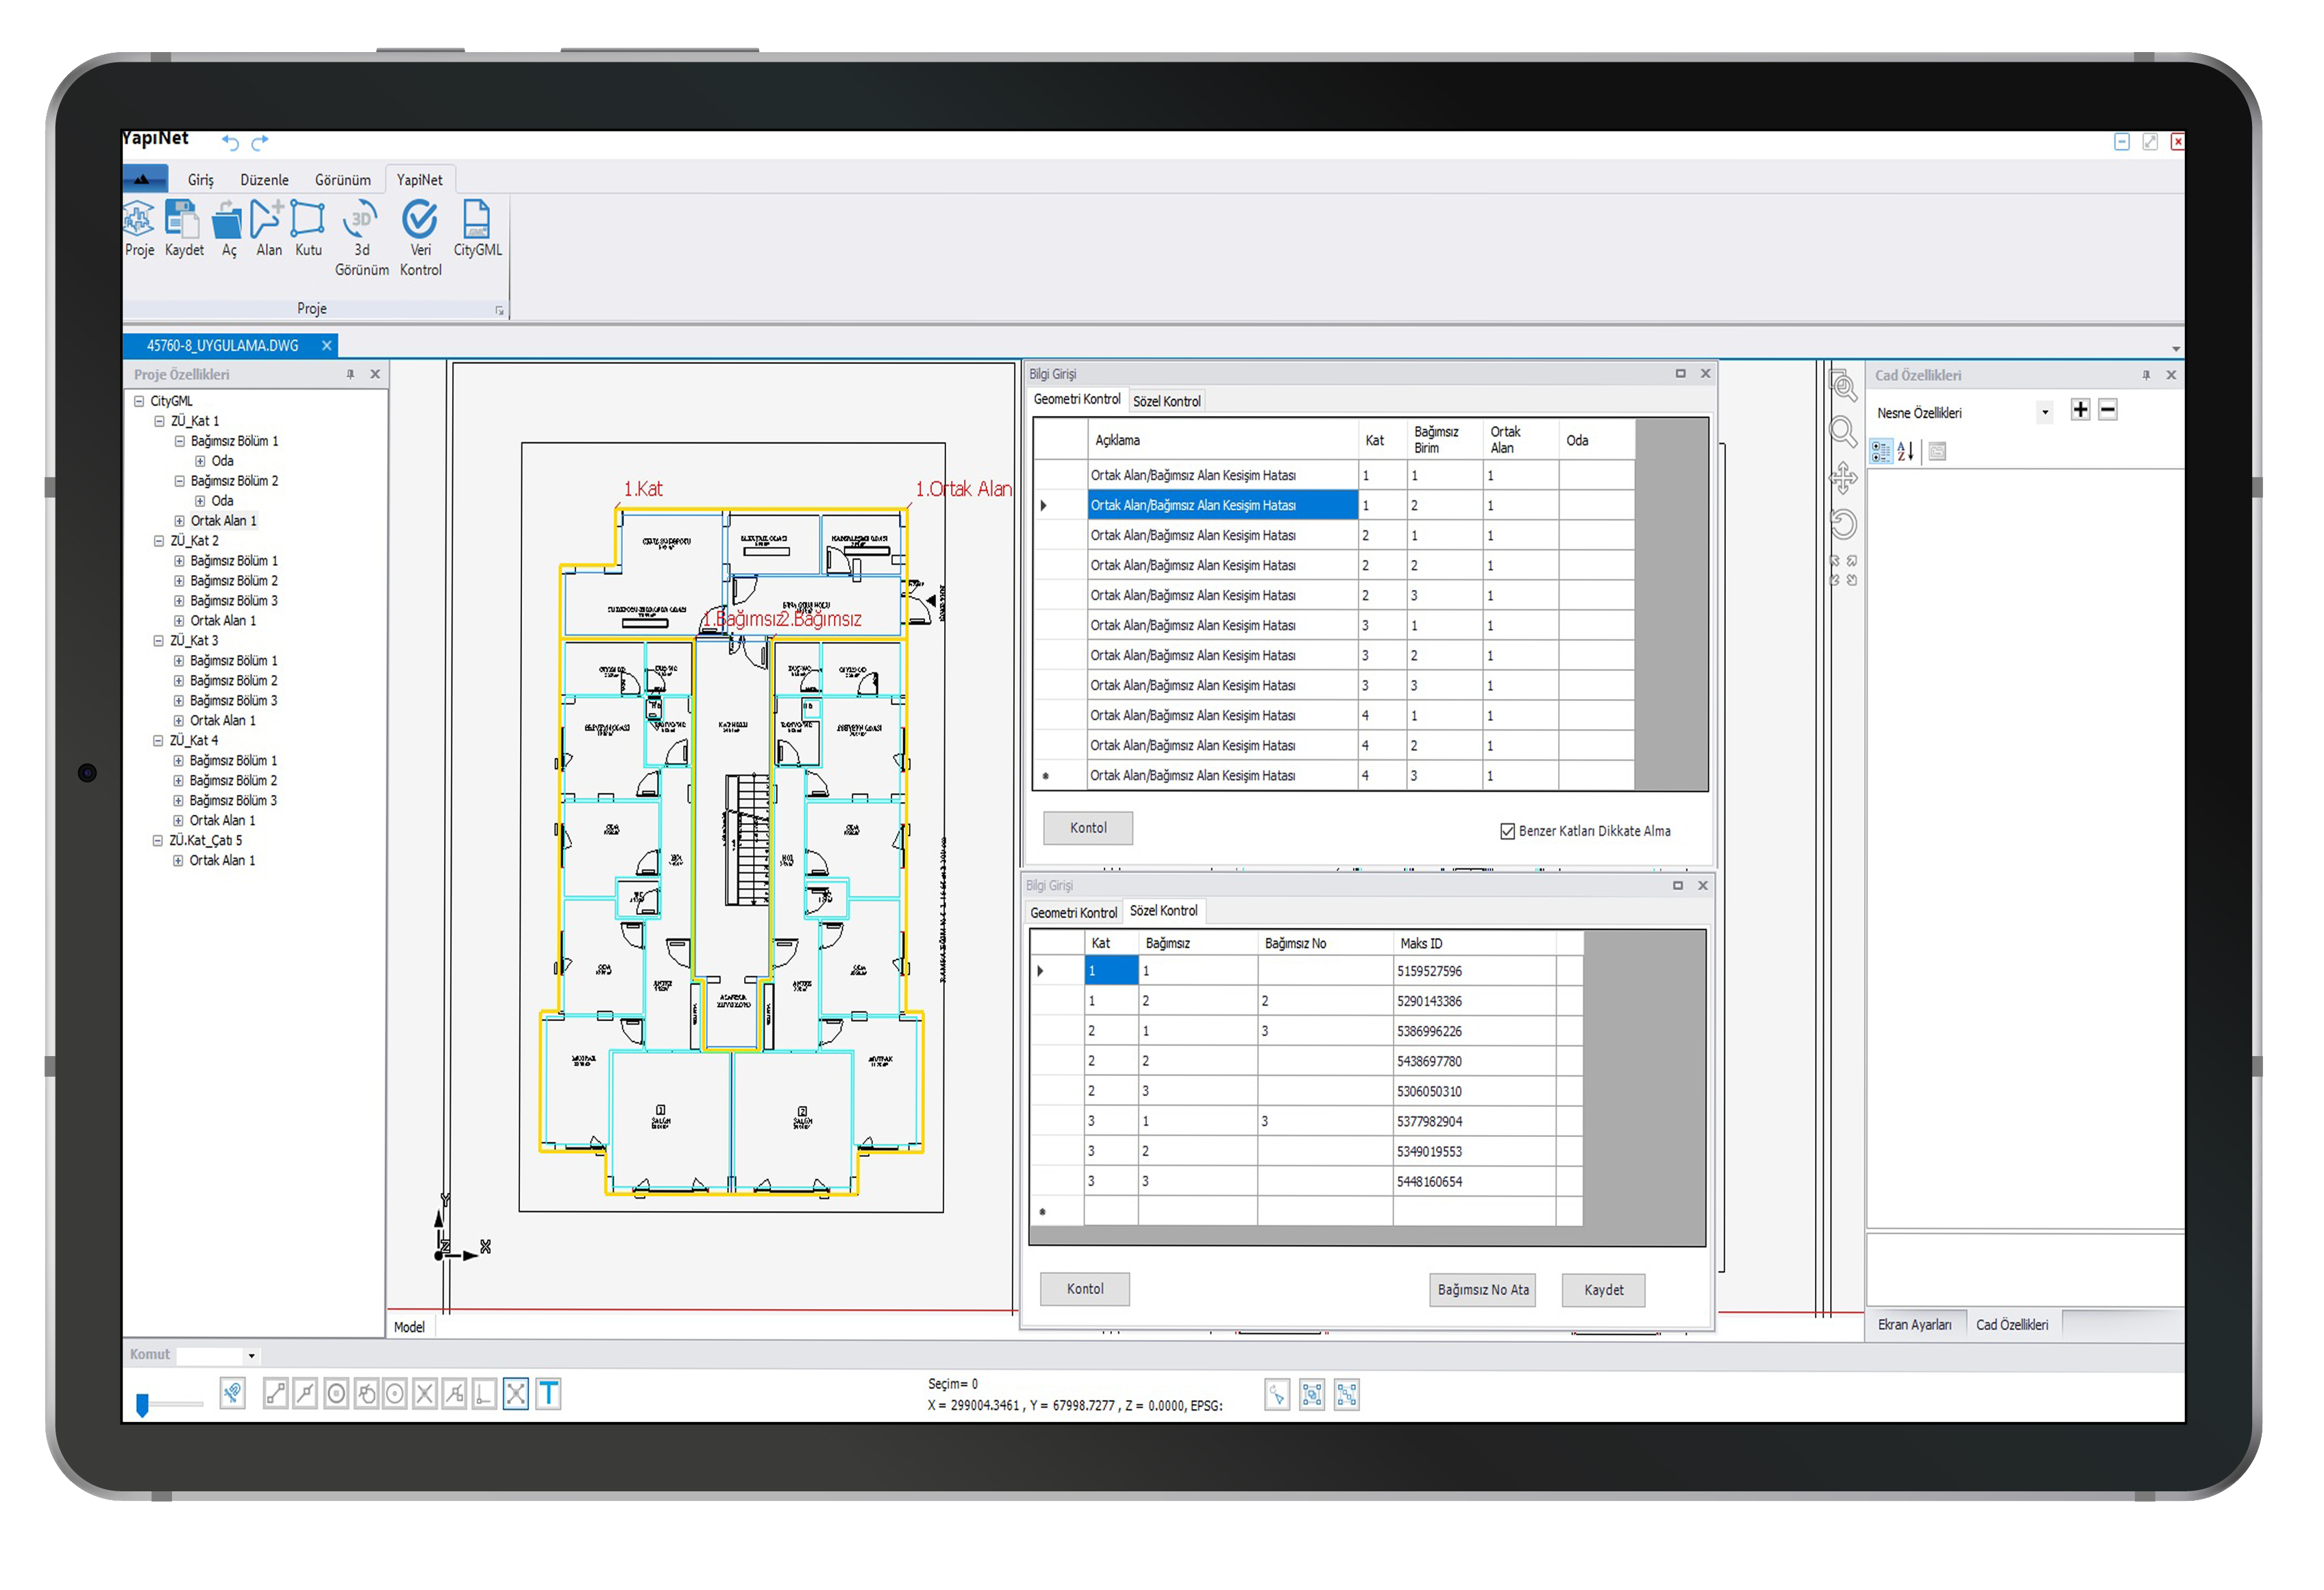Open the Komut combo box dropdown

coord(251,1356)
